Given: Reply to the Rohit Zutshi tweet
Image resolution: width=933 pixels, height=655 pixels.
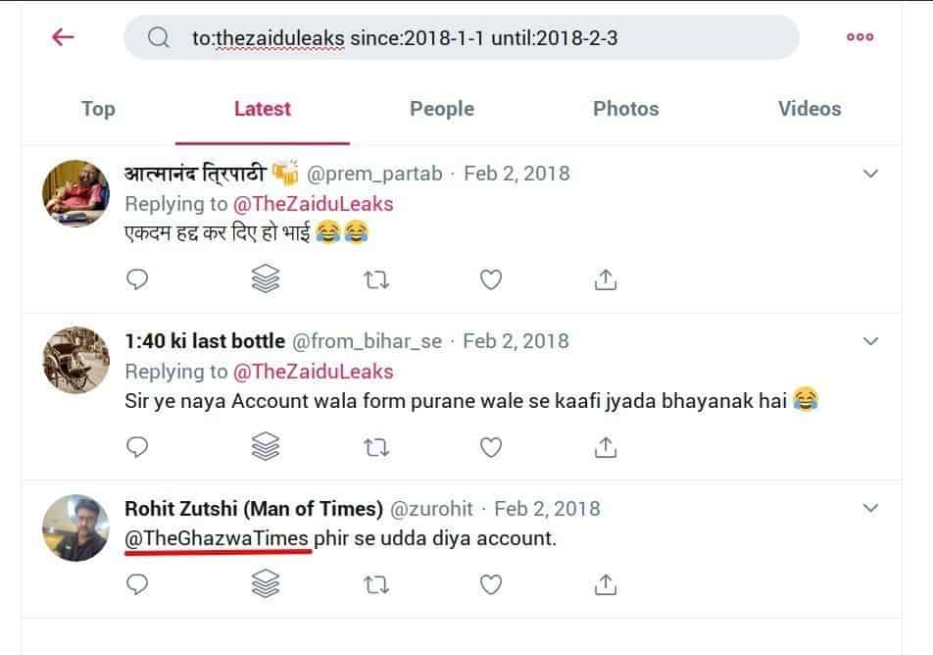Looking at the screenshot, I should coord(138,585).
